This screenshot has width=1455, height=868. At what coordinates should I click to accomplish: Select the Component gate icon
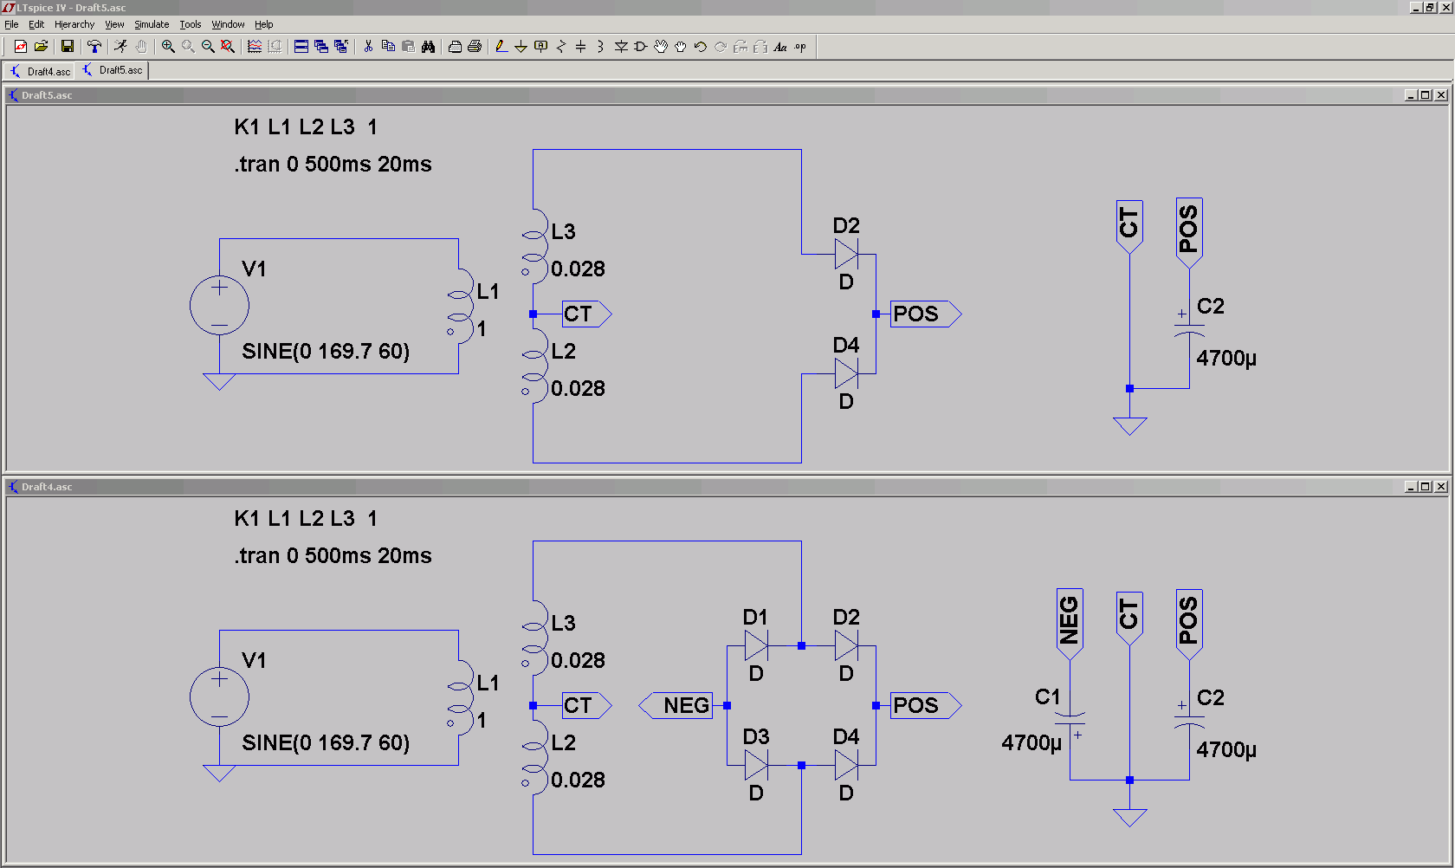pyautogui.click(x=641, y=47)
